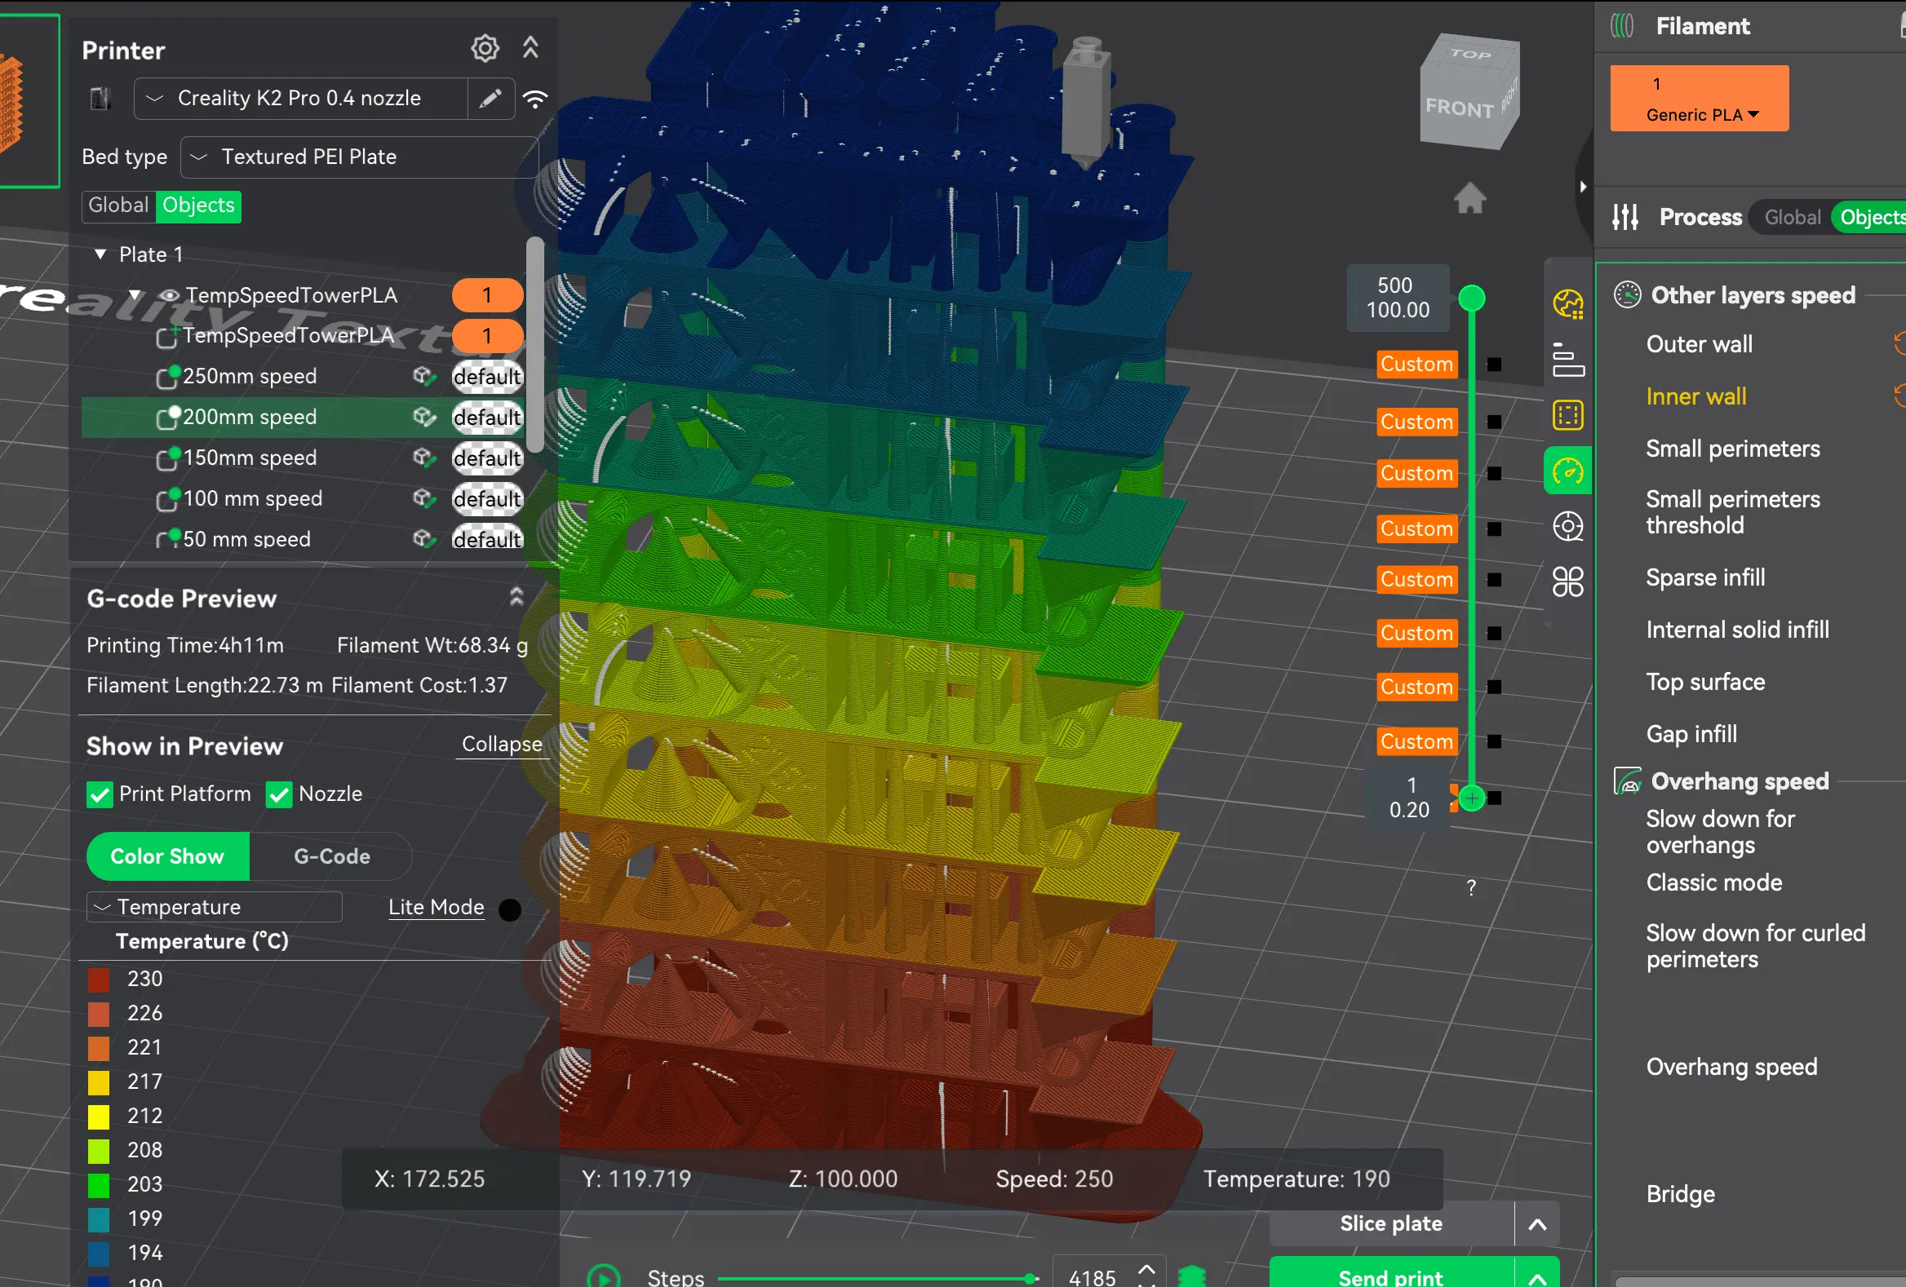Open the printer preset dropdown
1906x1287 pixels.
(x=300, y=99)
